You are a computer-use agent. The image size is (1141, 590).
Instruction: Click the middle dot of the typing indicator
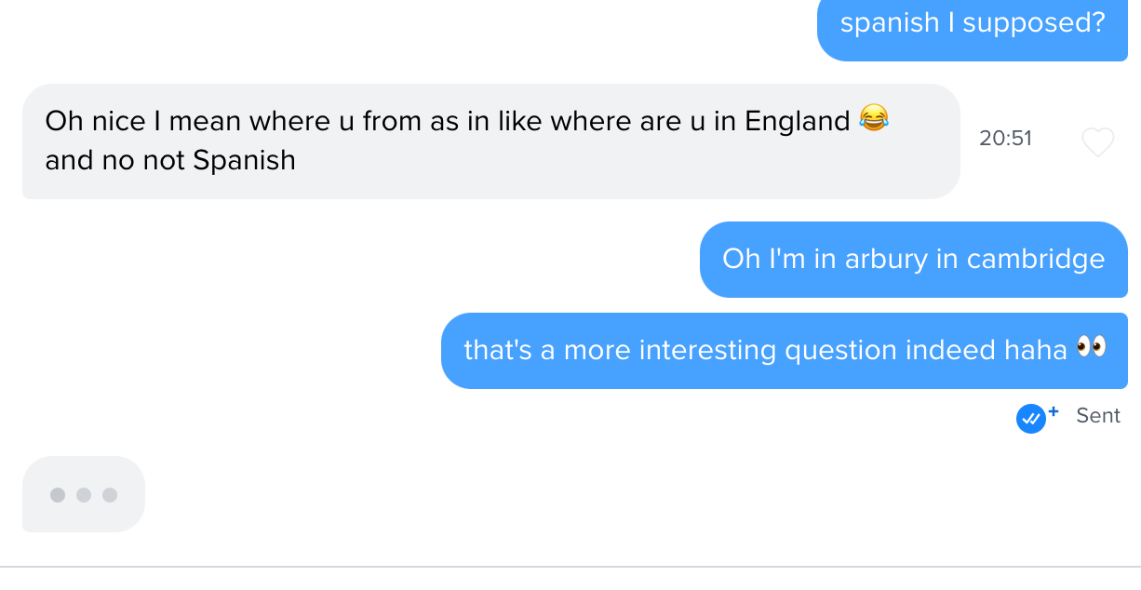pos(84,495)
